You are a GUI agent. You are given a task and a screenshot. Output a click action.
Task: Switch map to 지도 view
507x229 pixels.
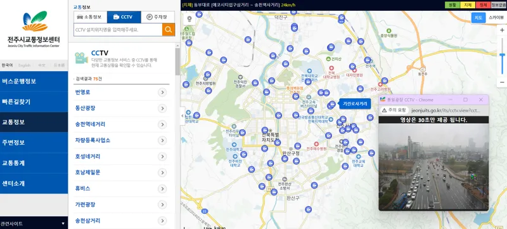478,18
